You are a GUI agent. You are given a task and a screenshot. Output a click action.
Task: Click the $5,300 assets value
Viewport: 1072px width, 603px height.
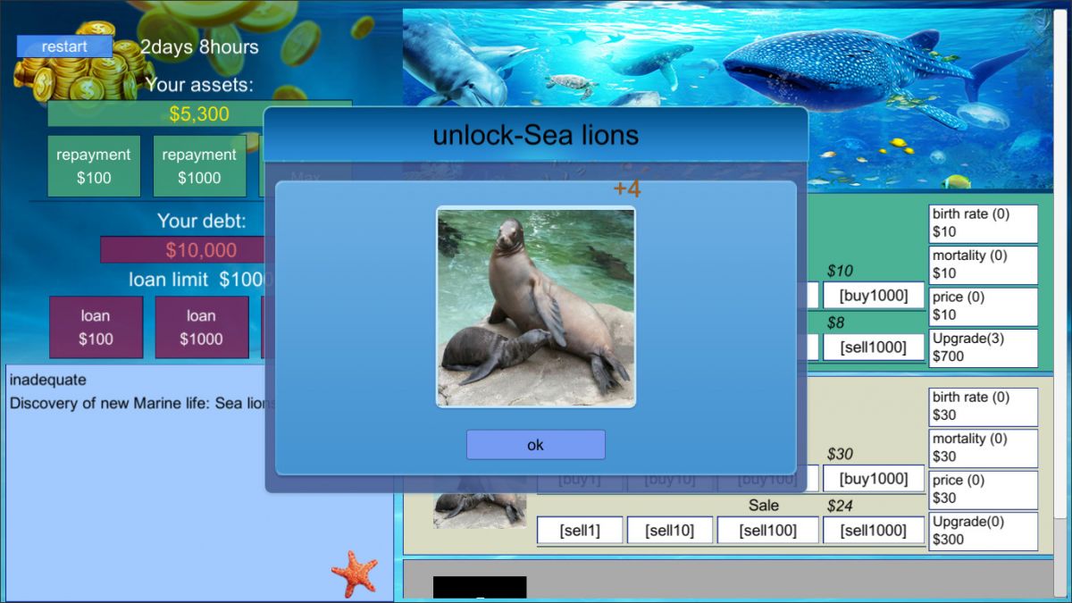click(x=199, y=113)
